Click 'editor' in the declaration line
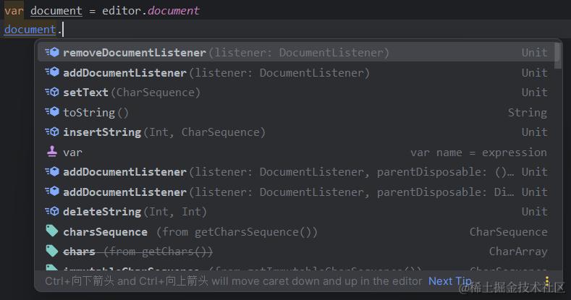The height and width of the screenshot is (300, 571). [x=122, y=11]
